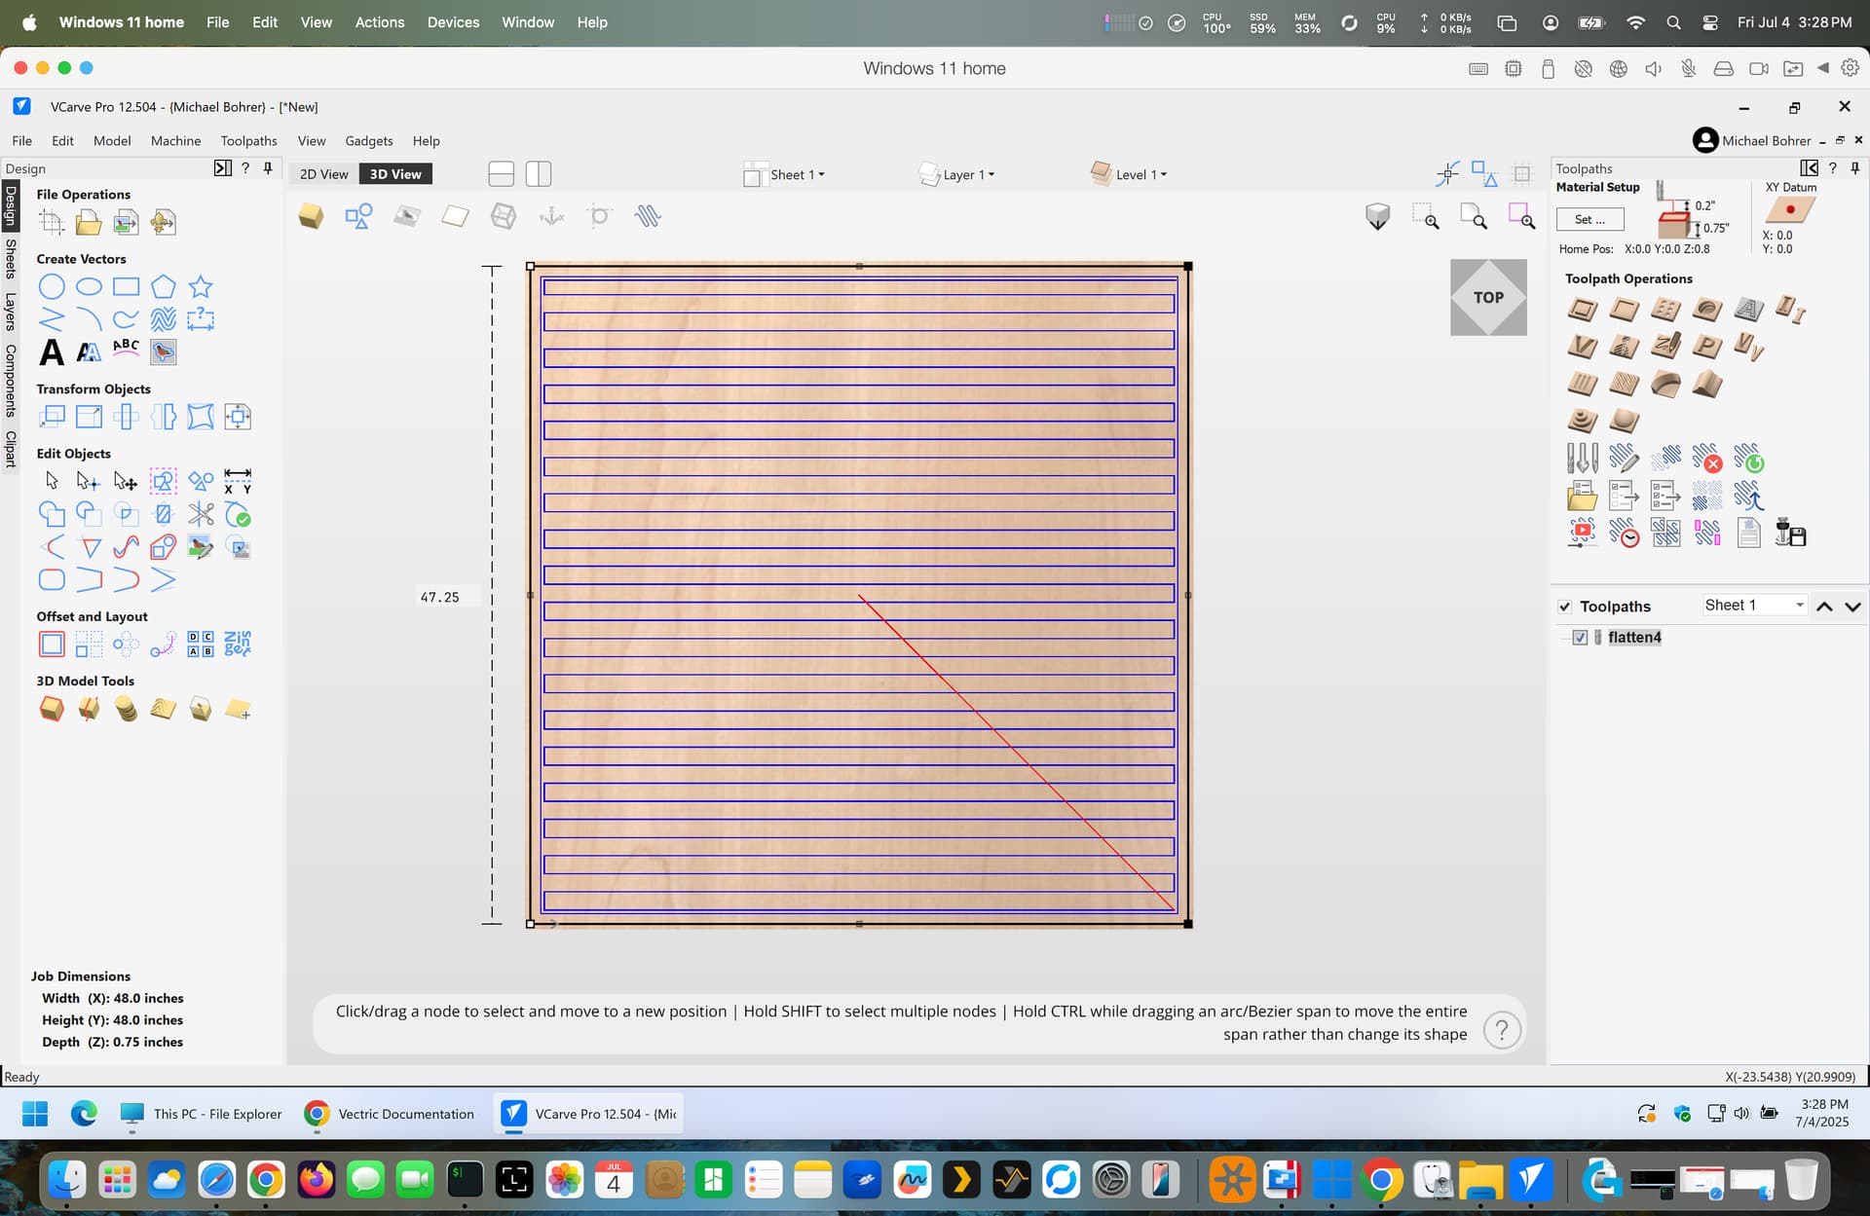Toggle the 3D view material display
1870x1216 pixels.
coord(311,216)
